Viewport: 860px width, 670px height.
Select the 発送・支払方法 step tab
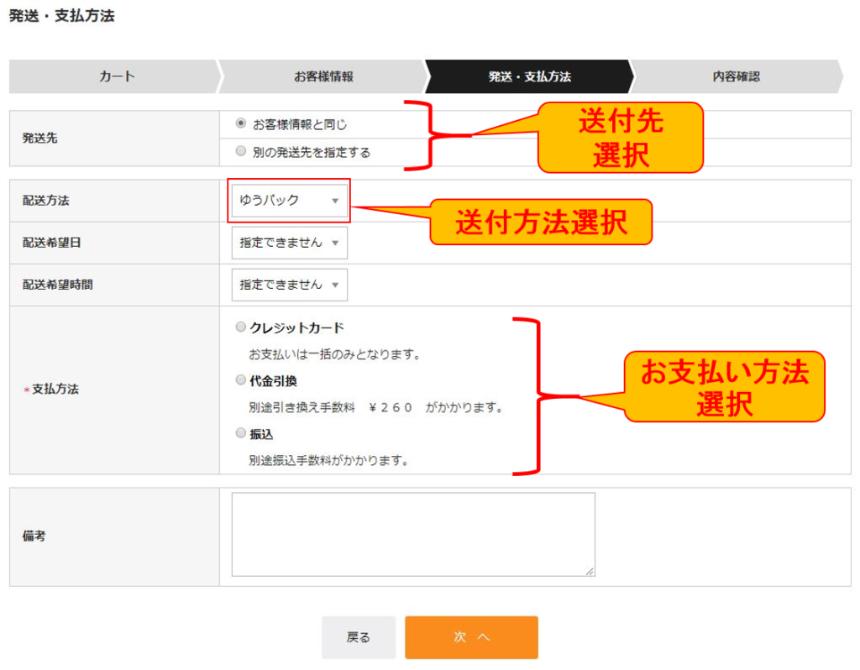pyautogui.click(x=527, y=76)
